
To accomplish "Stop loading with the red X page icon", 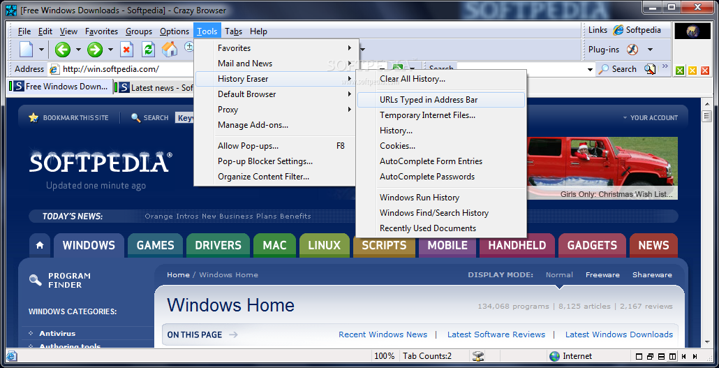I will [x=126, y=49].
